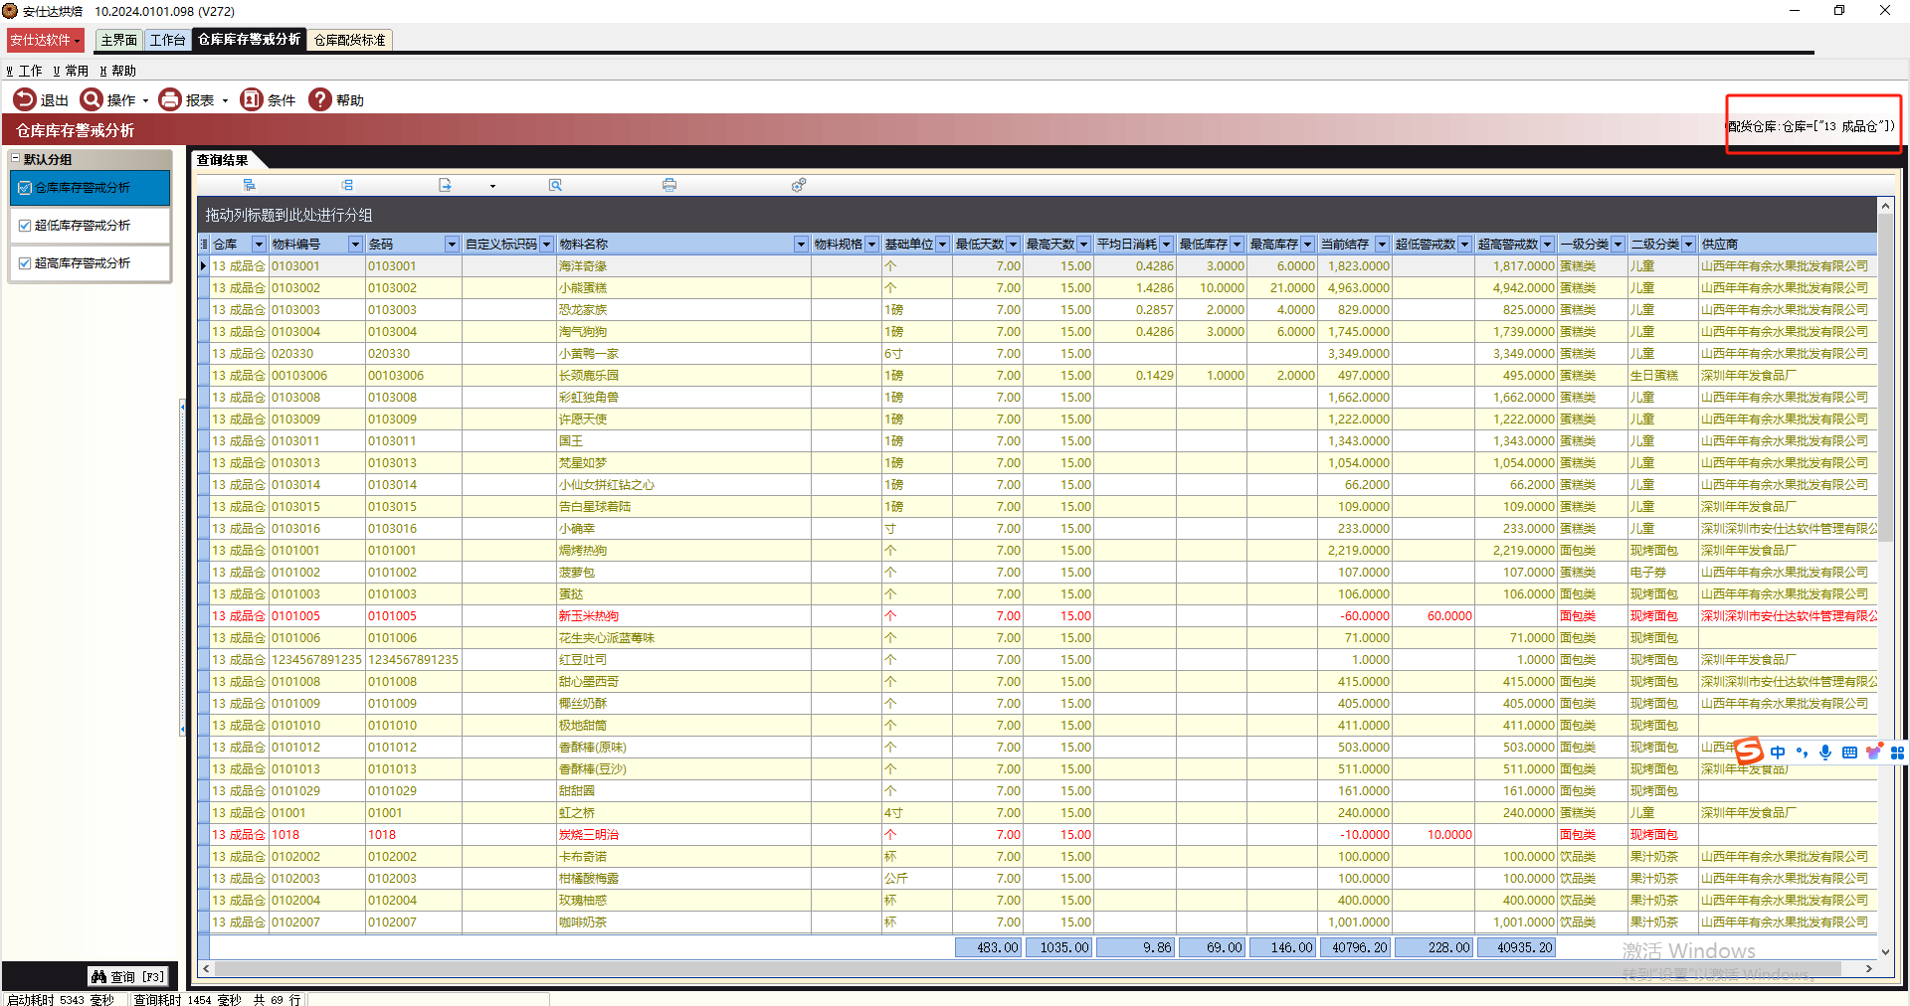Image resolution: width=1910 pixels, height=1006 pixels.
Task: Click the footer total 40796.20
Action: coord(1356,947)
